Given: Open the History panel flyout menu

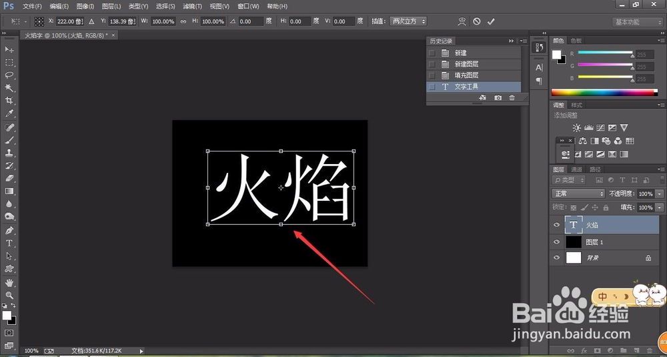Looking at the screenshot, I should point(523,41).
